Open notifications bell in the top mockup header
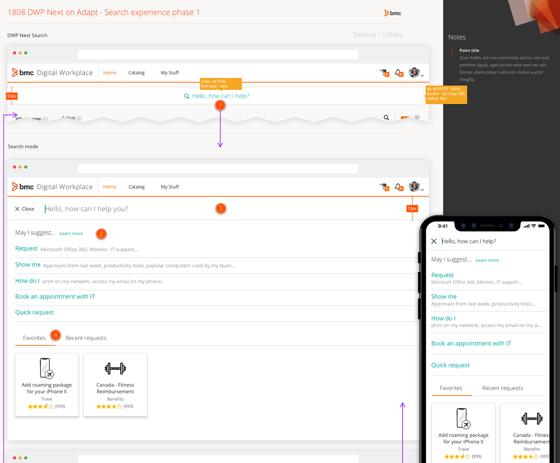The height and width of the screenshot is (463, 560). pos(399,73)
